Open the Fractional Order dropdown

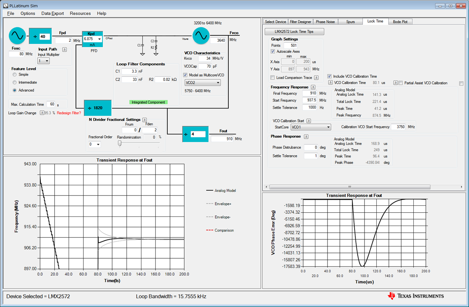(95, 144)
